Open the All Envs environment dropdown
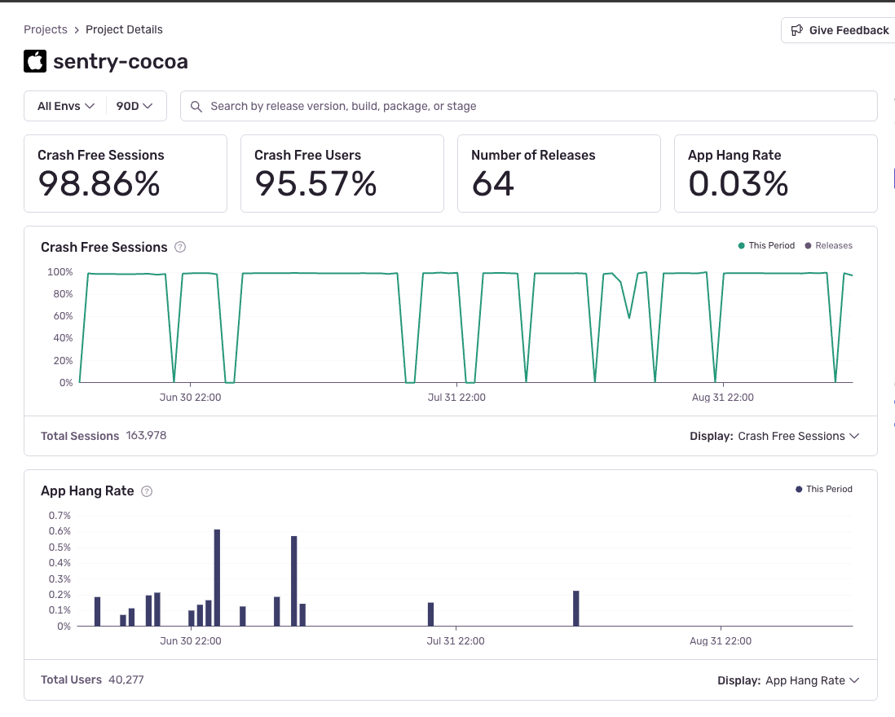Screen dimensions: 895x717 (x=66, y=106)
